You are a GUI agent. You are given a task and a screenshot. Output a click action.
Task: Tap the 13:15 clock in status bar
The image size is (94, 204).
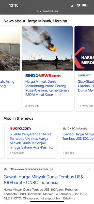click(14, 5)
